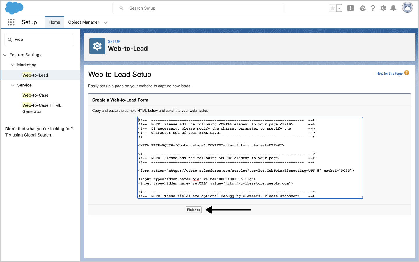
Task: Click the 'Create a Web-to-Lead Form' heading
Action: (120, 100)
